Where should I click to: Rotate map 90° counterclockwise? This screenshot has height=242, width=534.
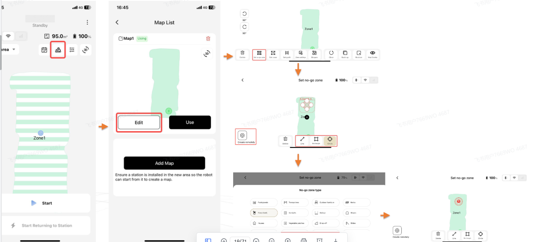point(244,14)
